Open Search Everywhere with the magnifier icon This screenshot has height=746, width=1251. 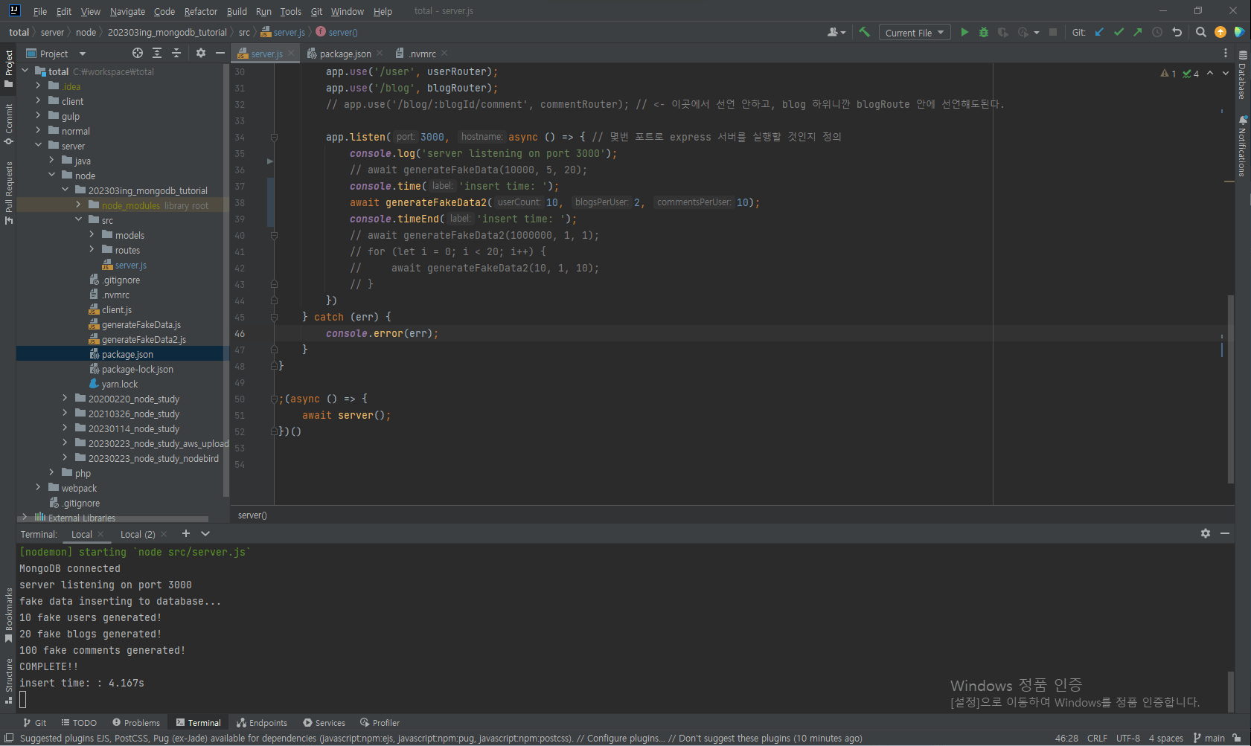(1200, 32)
